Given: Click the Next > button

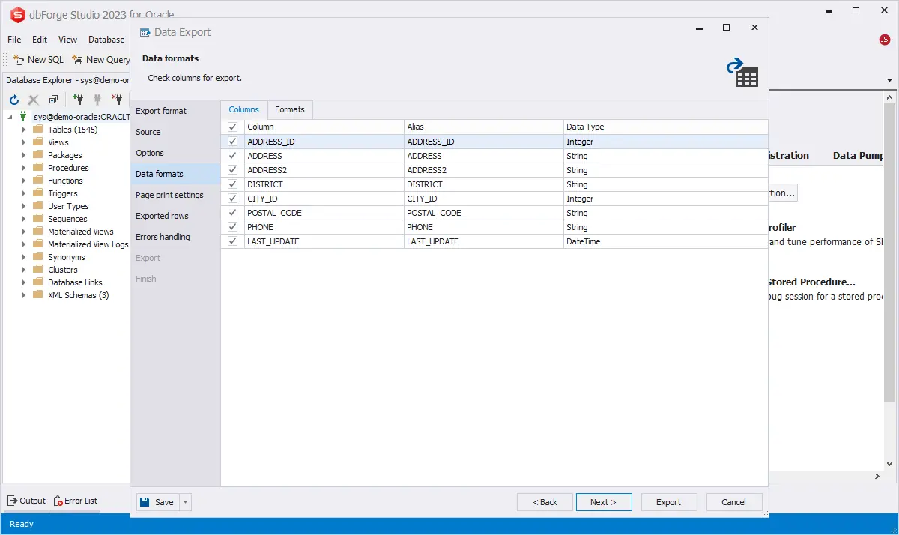Looking at the screenshot, I should pyautogui.click(x=603, y=502).
